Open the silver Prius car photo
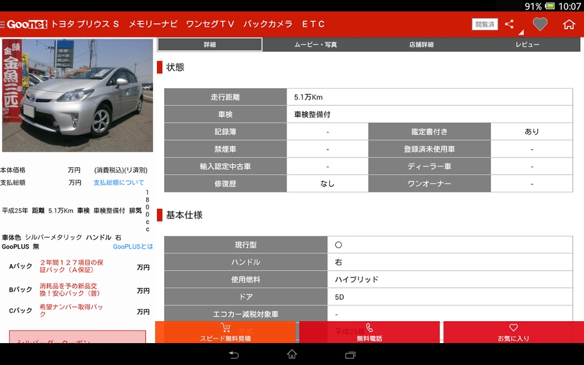The image size is (584, 365). tap(77, 96)
